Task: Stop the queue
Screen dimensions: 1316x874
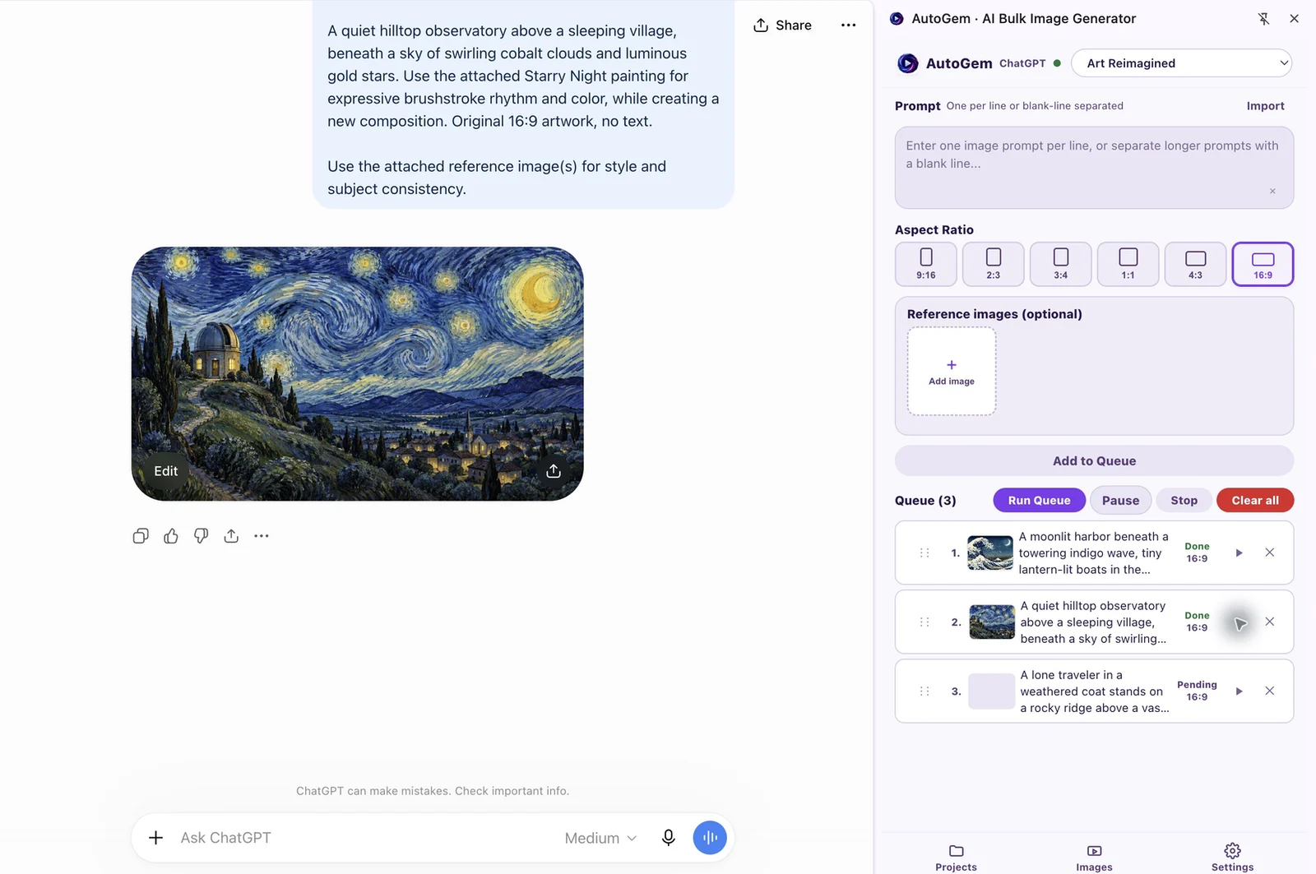Action: [x=1184, y=500]
